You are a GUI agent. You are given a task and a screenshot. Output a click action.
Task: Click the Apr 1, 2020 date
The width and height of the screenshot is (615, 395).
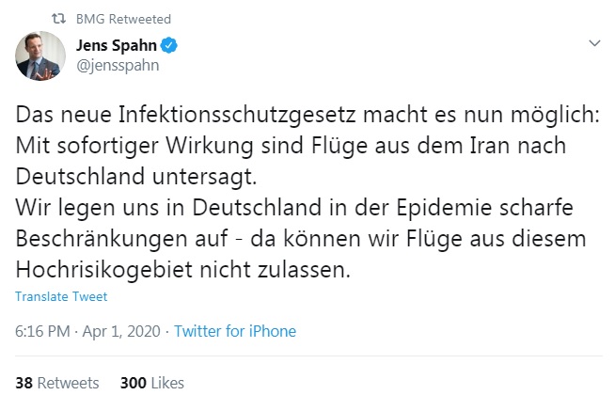coord(124,331)
